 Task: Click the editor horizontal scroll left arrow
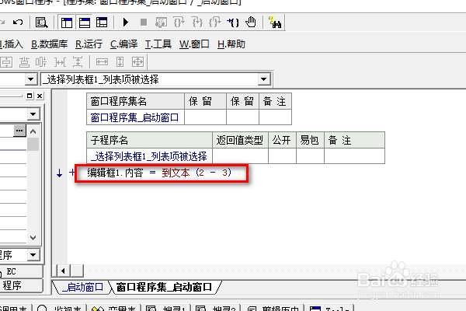pos(63,271)
